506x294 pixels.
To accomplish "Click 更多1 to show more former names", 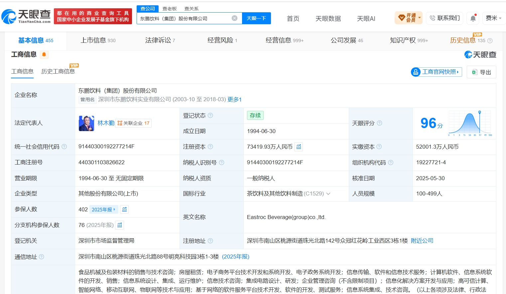I will click(x=234, y=100).
